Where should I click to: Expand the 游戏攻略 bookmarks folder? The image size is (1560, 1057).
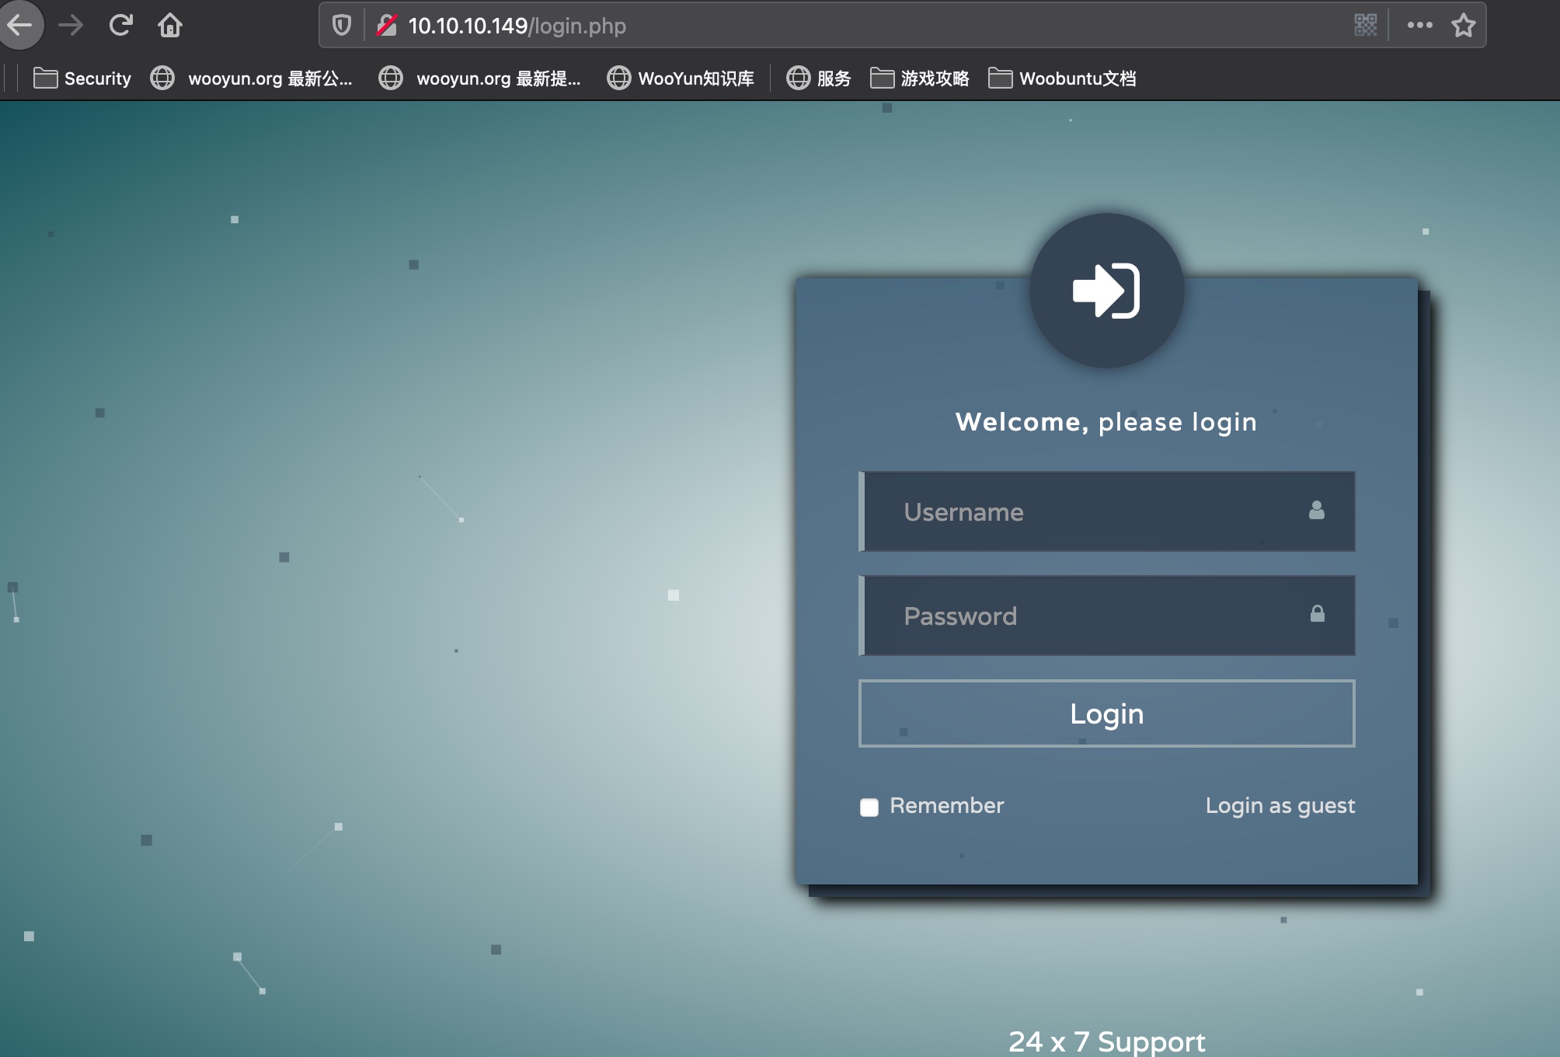point(920,78)
